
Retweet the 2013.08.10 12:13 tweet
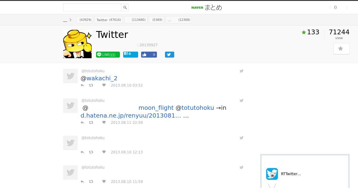point(91,152)
